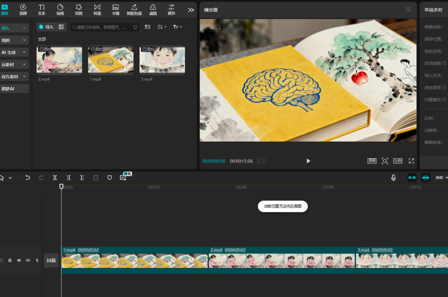Click the fullscreen icon in the player

click(x=411, y=161)
